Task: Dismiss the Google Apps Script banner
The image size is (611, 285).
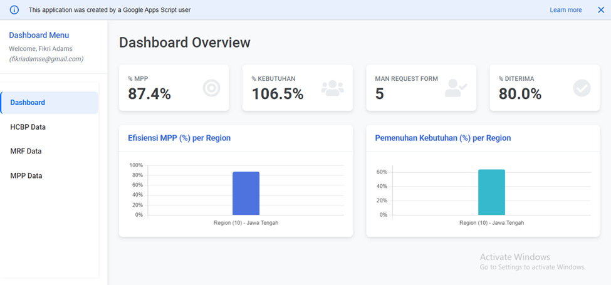Action: point(600,10)
